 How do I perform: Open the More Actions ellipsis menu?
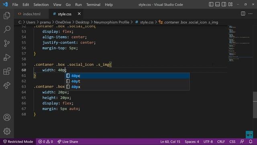[x=251, y=14]
